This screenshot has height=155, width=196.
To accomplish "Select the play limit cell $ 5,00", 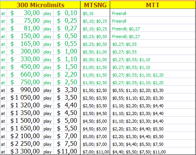I will (67, 120).
